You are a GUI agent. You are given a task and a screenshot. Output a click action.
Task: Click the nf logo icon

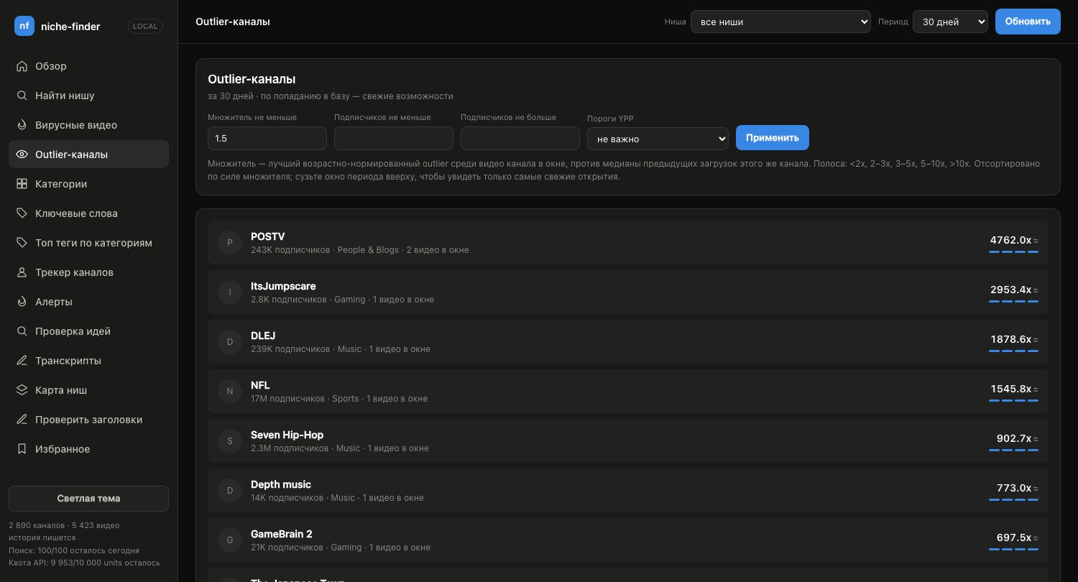[x=24, y=26]
